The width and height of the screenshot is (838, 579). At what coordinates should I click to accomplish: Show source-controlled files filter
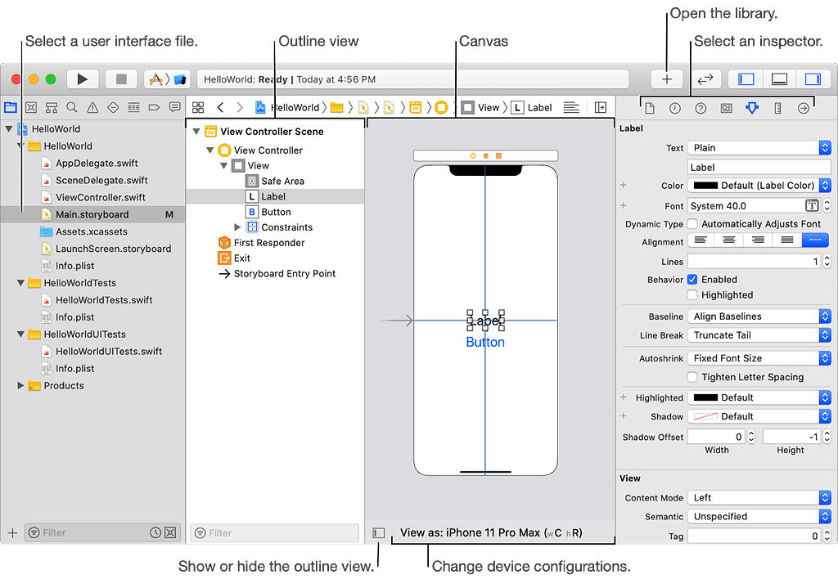170,532
